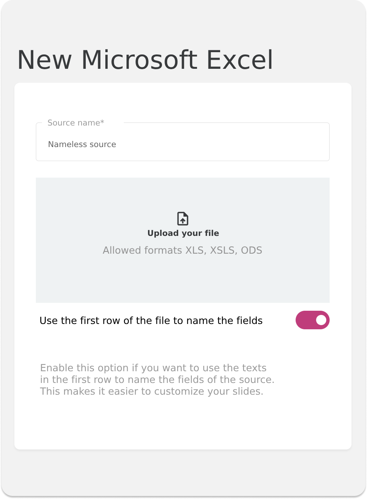Disable the first-row field naming switch
The width and height of the screenshot is (367, 499).
tap(313, 320)
